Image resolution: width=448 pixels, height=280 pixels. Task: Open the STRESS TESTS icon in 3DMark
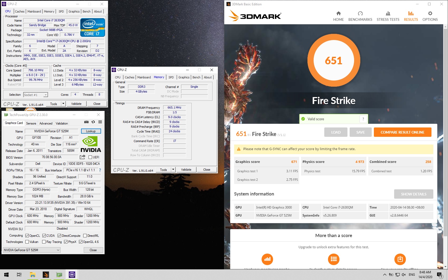point(388,13)
